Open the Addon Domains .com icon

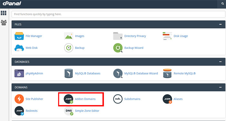[x=68, y=99]
